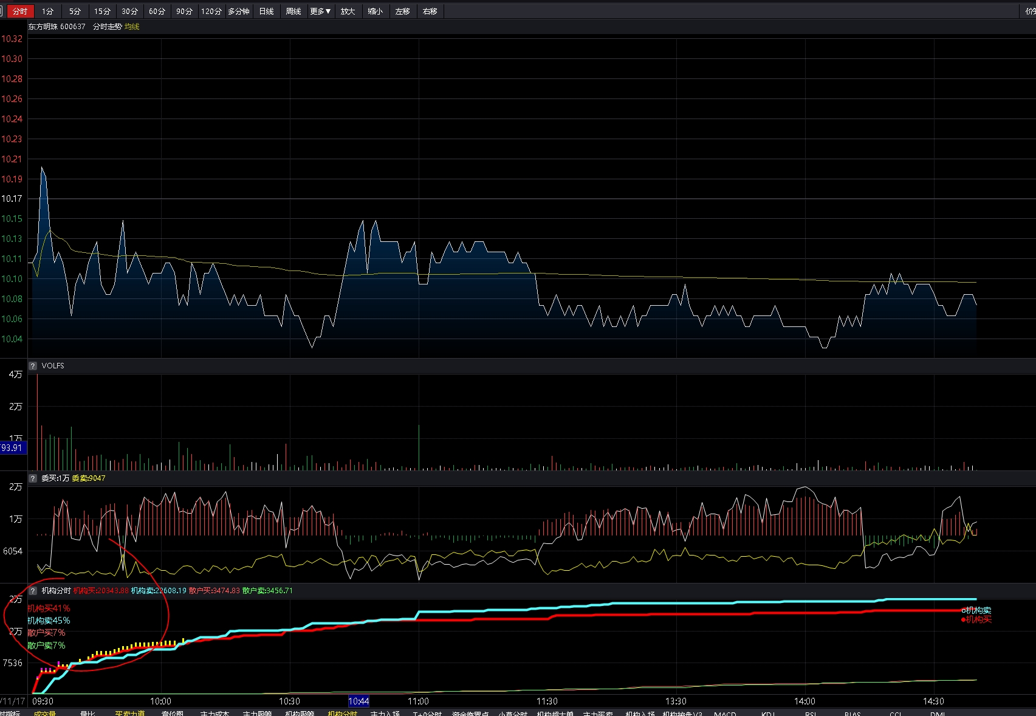
Task: Shift chart left with 左移
Action: point(402,12)
